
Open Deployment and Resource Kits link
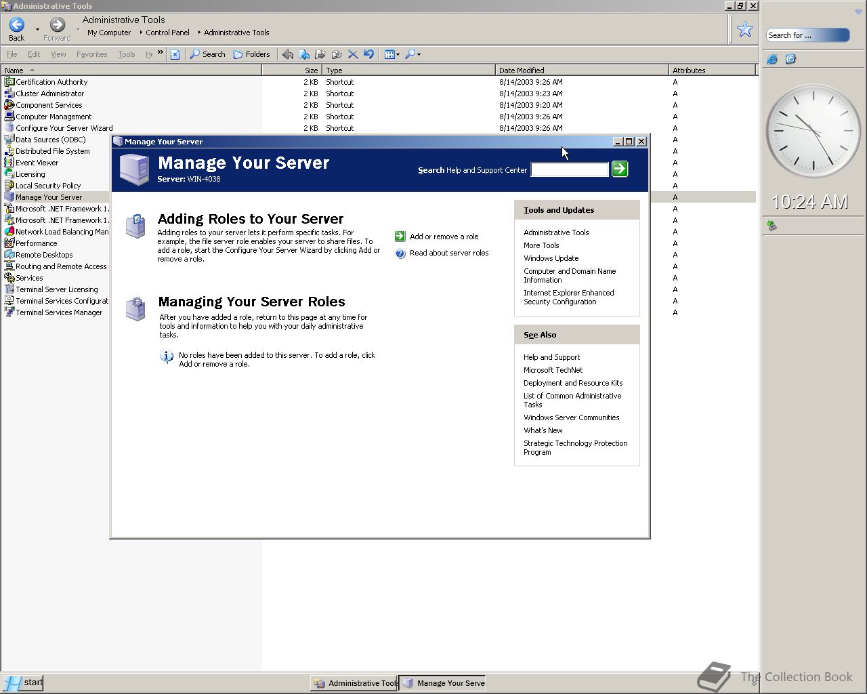[x=573, y=383]
